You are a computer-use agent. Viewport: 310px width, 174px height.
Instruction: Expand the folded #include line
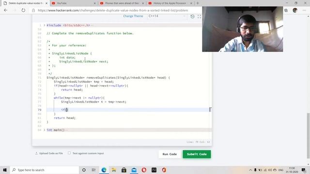[x=44, y=25]
